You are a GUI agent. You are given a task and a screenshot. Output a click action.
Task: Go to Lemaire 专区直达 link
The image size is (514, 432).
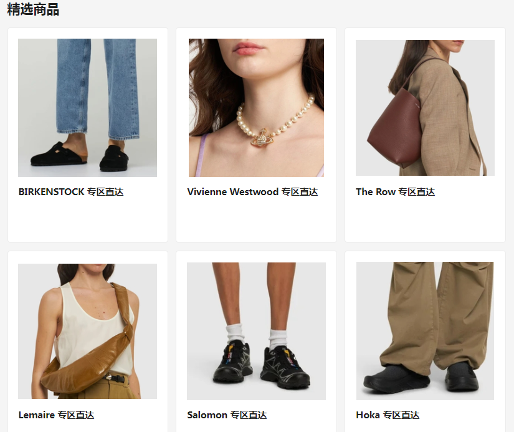[x=56, y=415]
